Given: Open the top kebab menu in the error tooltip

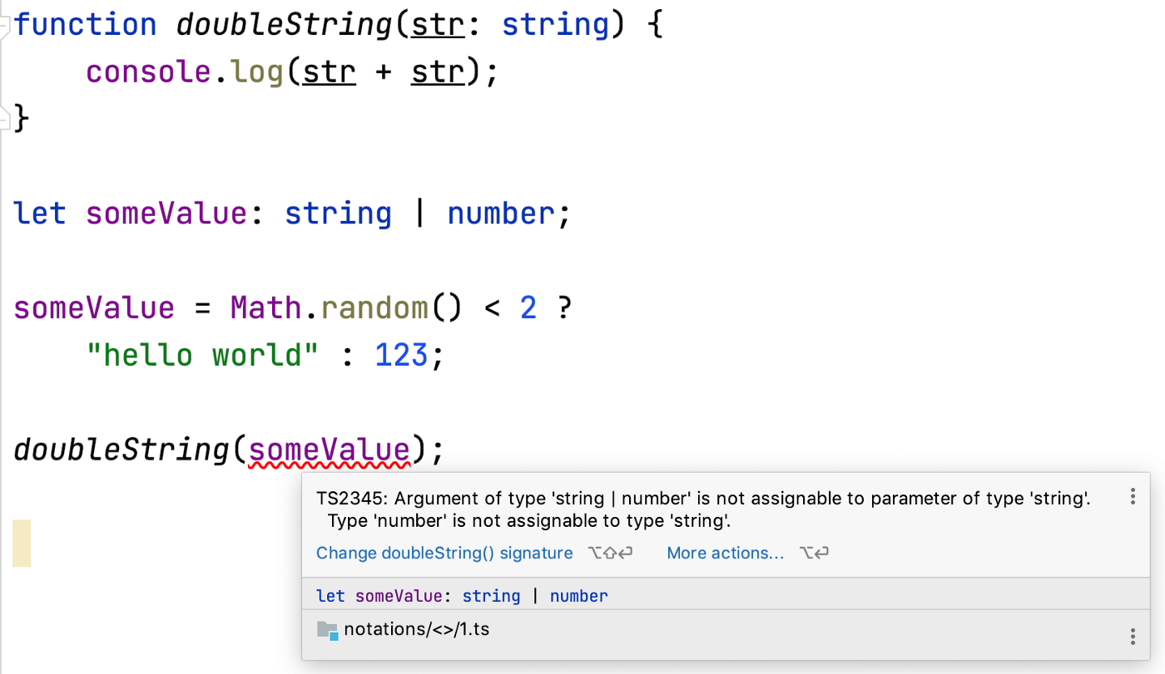Looking at the screenshot, I should (1133, 496).
